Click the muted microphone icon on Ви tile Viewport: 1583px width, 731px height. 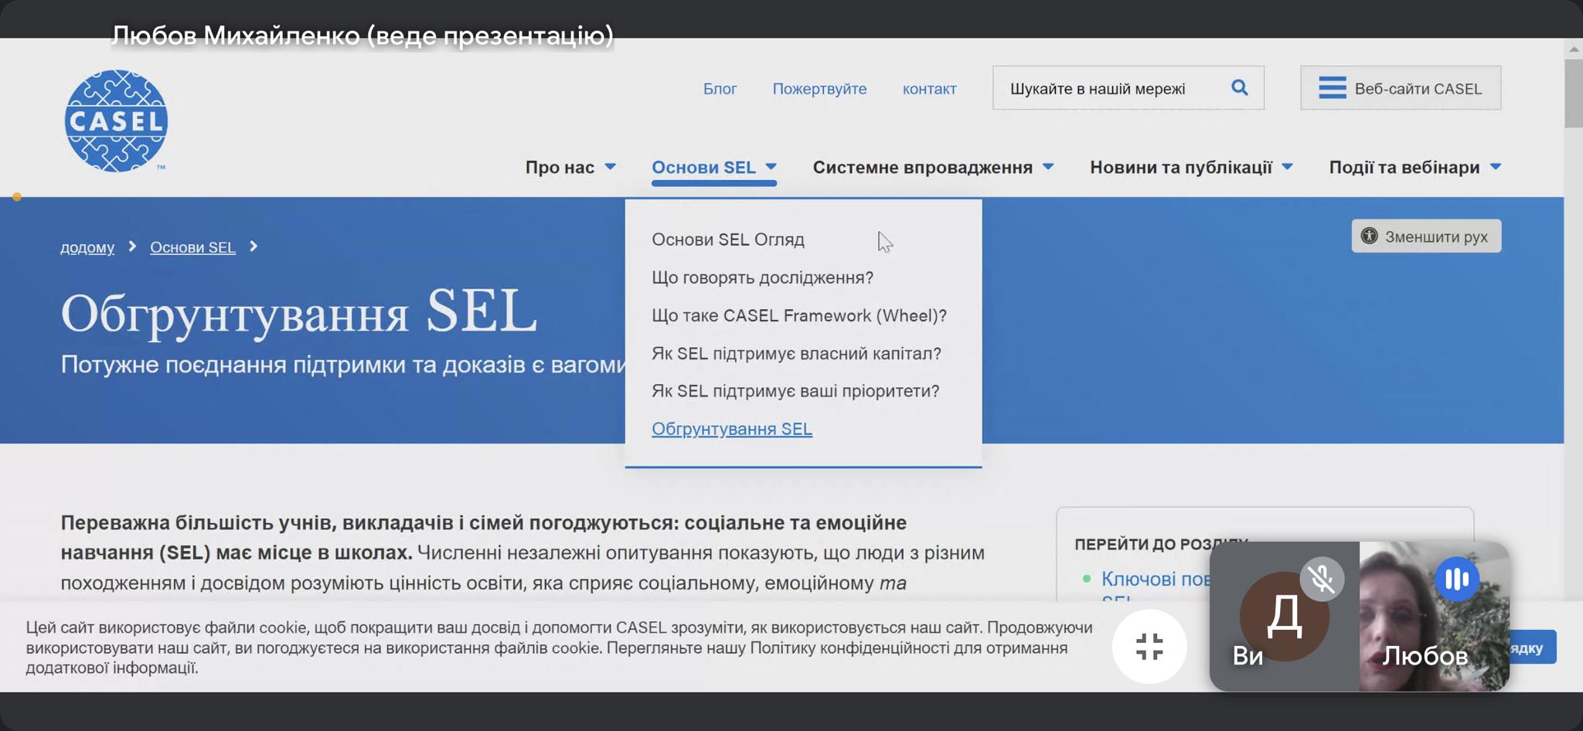[1322, 579]
